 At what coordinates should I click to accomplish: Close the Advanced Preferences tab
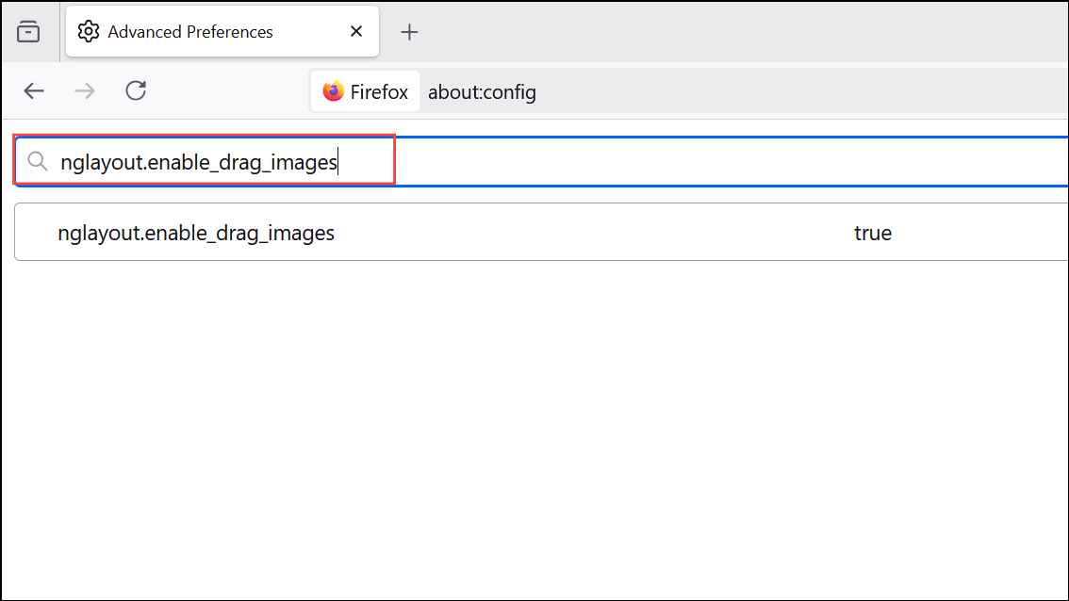click(x=356, y=32)
